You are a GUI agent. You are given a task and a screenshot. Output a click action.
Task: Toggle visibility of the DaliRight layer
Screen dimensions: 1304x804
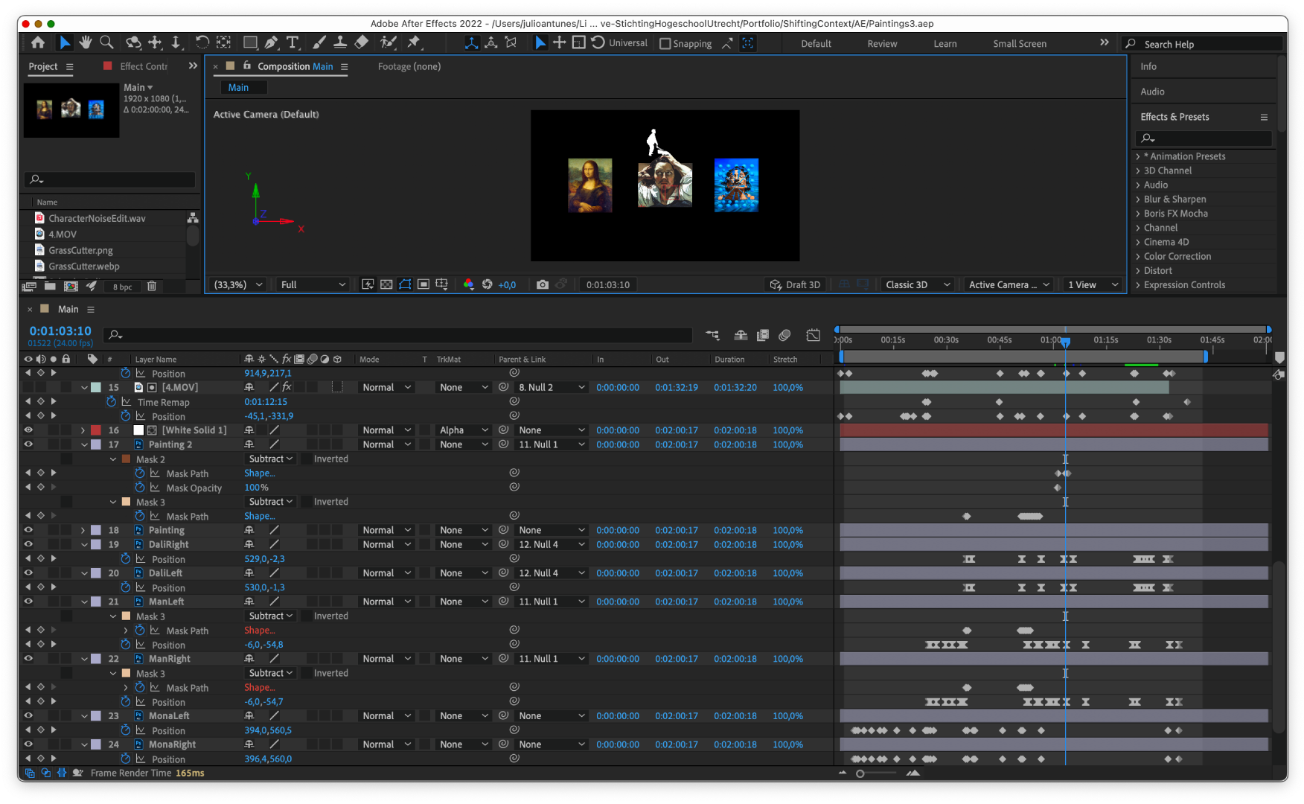pyautogui.click(x=28, y=544)
